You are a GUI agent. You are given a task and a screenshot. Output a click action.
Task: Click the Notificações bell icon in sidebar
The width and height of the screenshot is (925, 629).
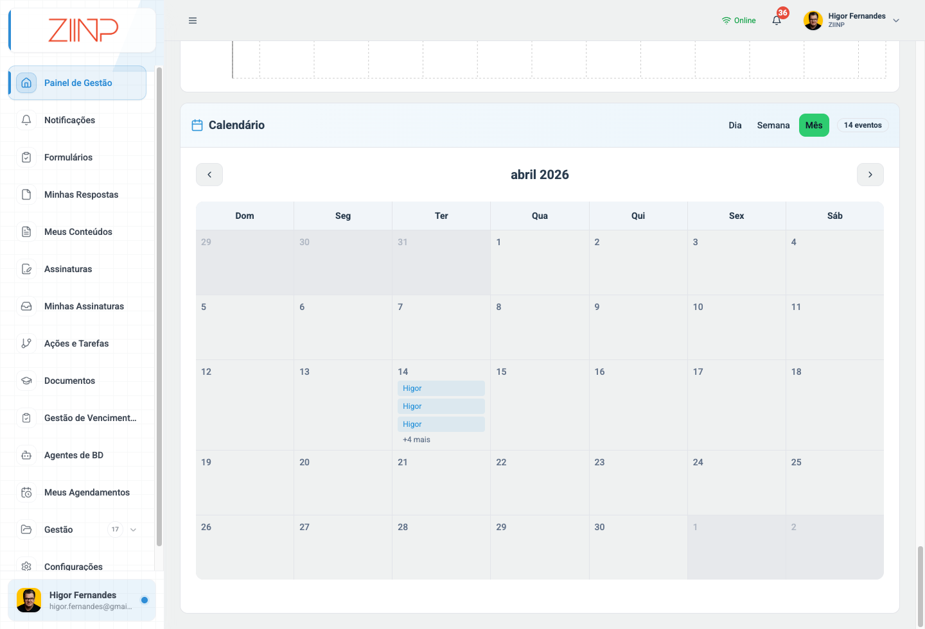(26, 120)
